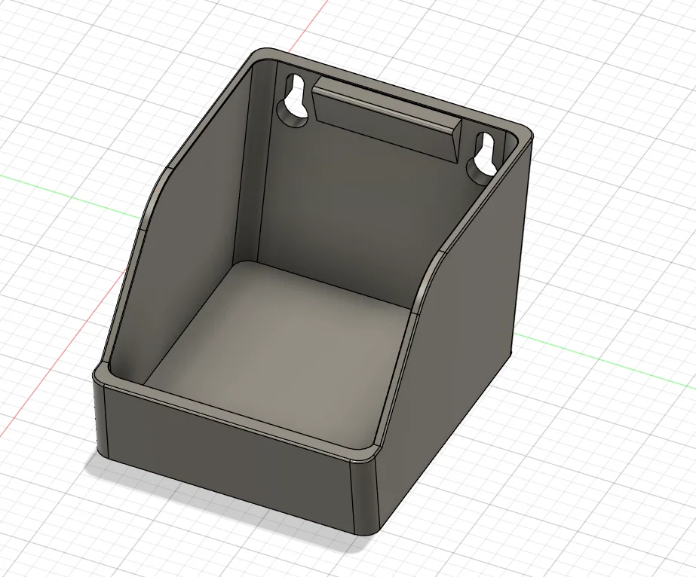
Task: Select the right keyhole mounting slot
Action: coord(483,159)
